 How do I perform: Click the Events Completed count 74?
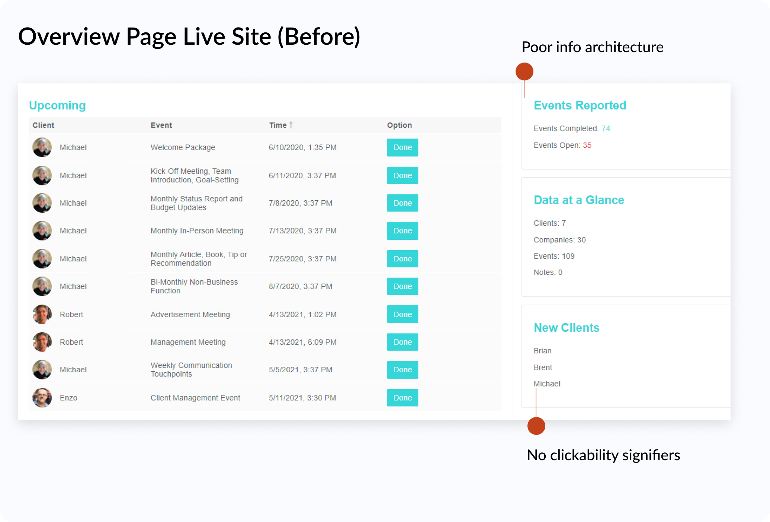point(606,128)
